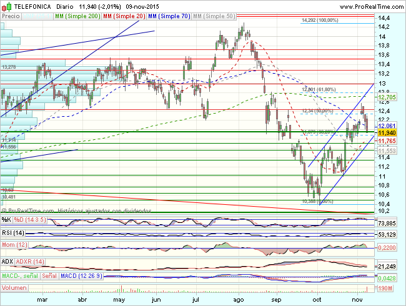Click the 13 price axis label
This screenshot has width=406, height=306.
point(382,84)
